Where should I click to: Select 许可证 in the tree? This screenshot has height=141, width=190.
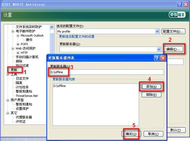tap(21, 122)
